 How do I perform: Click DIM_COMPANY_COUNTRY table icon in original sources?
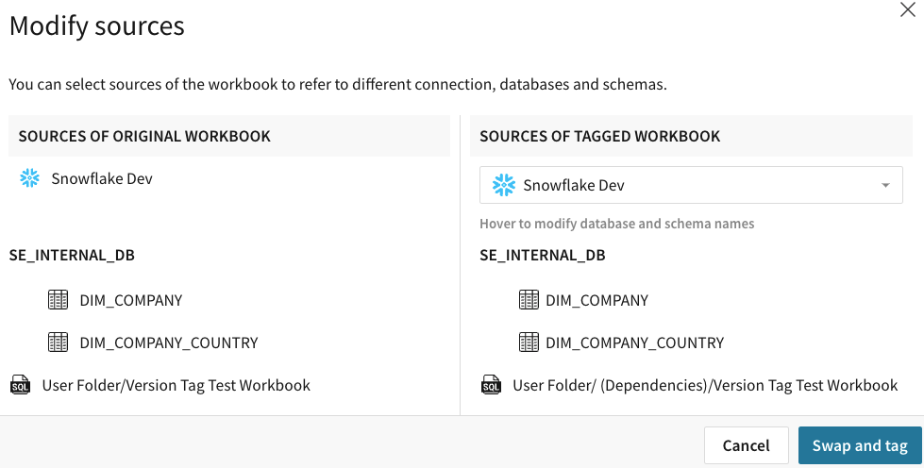[x=59, y=343]
